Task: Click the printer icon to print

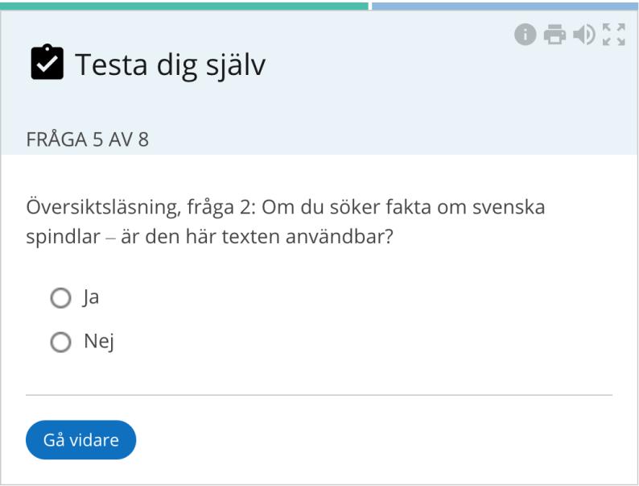Action: click(554, 35)
